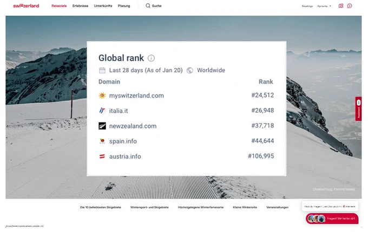This screenshot has height=232, width=368.
Task: Click the myswitzerland.com favicon
Action: click(x=102, y=95)
